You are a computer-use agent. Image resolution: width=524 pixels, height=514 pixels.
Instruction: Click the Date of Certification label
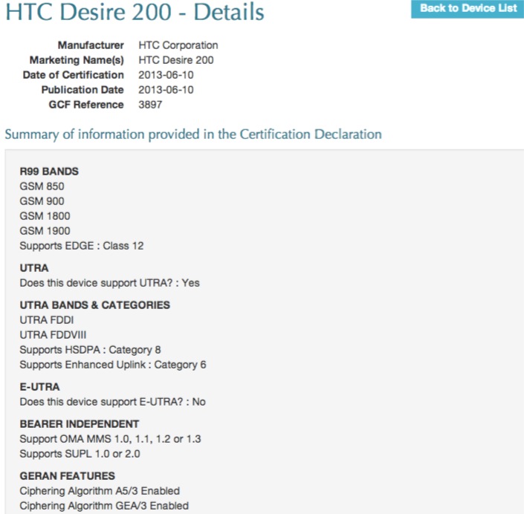pyautogui.click(x=73, y=75)
